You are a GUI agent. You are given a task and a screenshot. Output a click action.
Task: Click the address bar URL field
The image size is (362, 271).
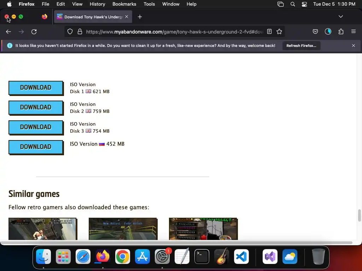click(x=174, y=32)
